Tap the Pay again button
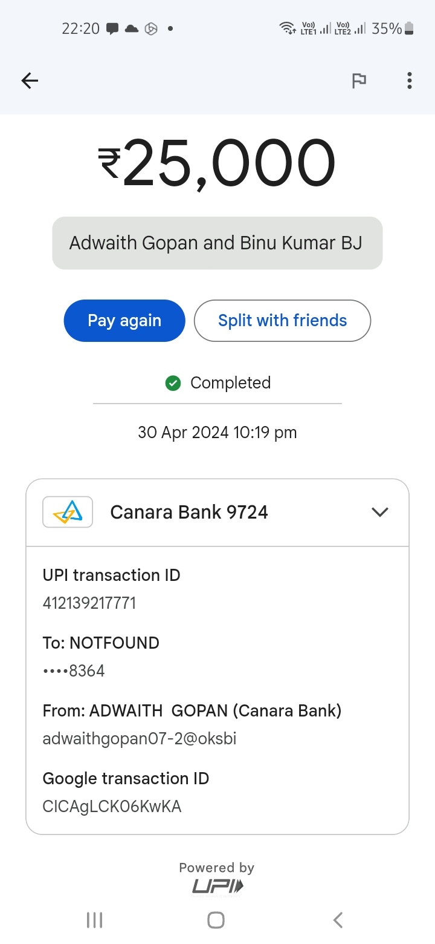This screenshot has height=944, width=435. click(x=124, y=321)
